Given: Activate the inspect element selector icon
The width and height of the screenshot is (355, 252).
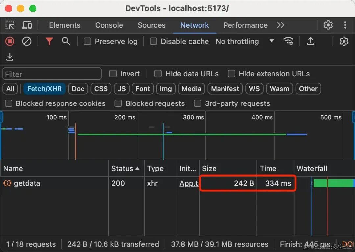Looking at the screenshot, I should [10, 25].
